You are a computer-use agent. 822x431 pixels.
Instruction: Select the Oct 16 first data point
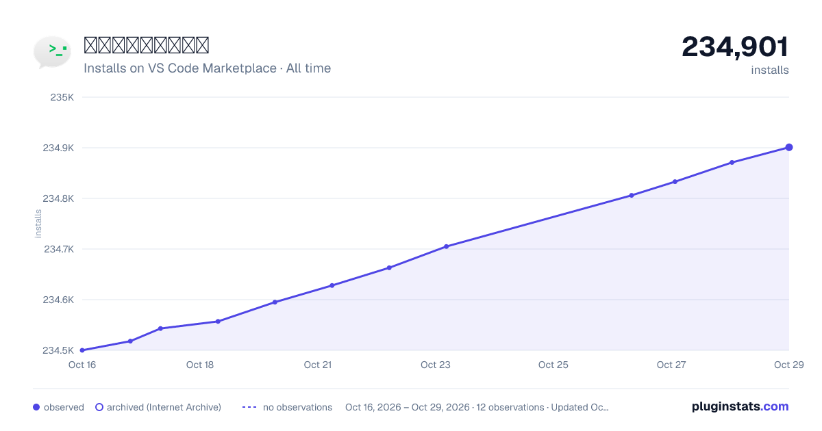point(82,350)
